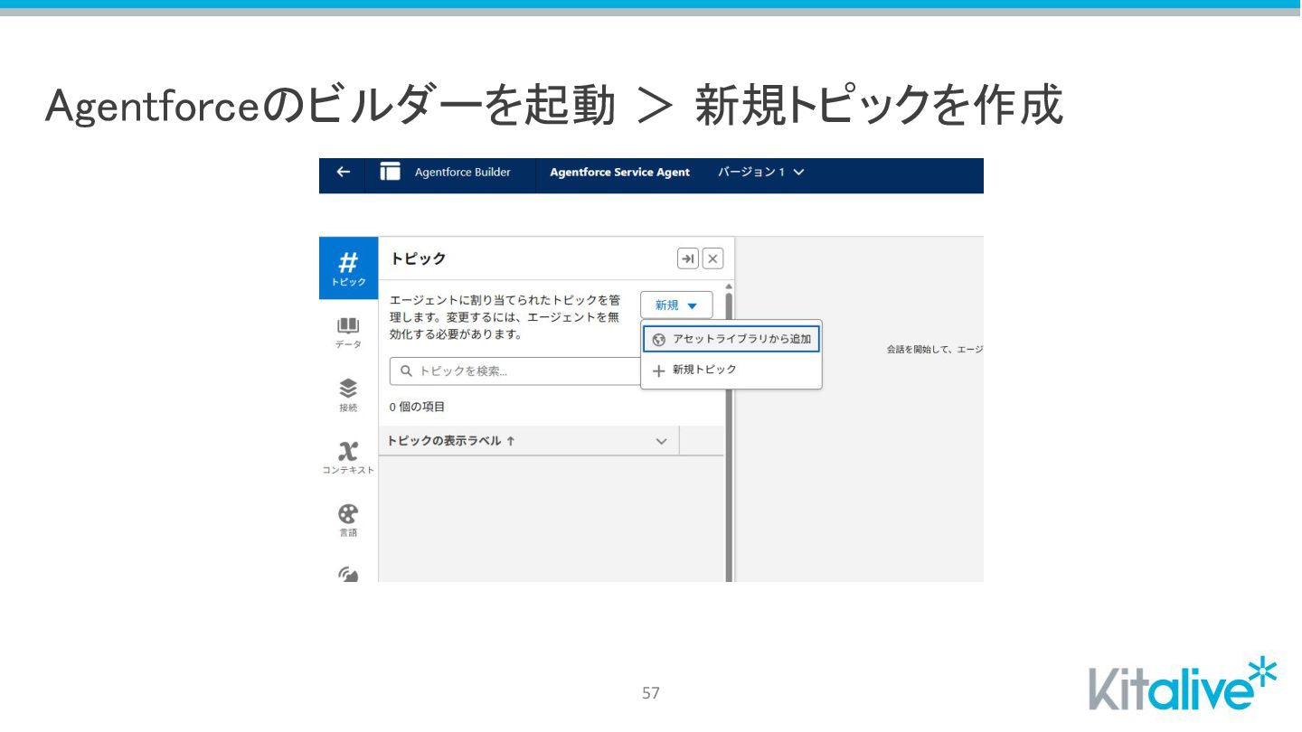The image size is (1302, 732).
Task: Click the 新規 dropdown button
Action: coord(676,305)
